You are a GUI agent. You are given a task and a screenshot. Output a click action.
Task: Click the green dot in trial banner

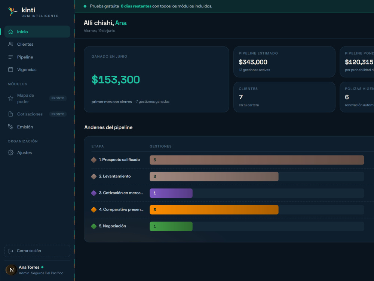(85, 6)
